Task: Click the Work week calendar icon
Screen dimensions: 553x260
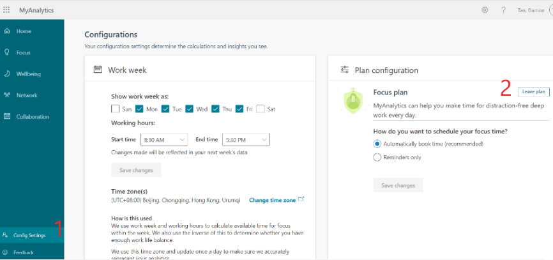Action: click(x=98, y=70)
